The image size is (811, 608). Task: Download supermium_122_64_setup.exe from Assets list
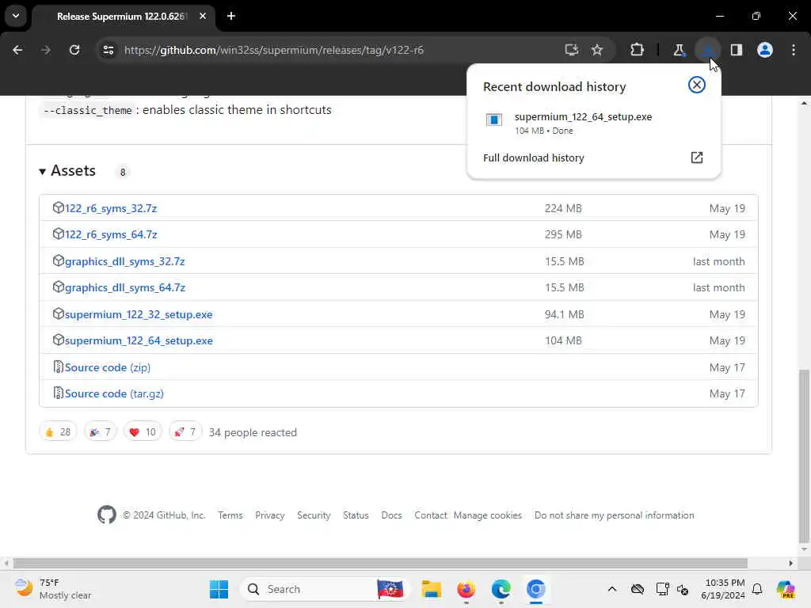pyautogui.click(x=139, y=340)
